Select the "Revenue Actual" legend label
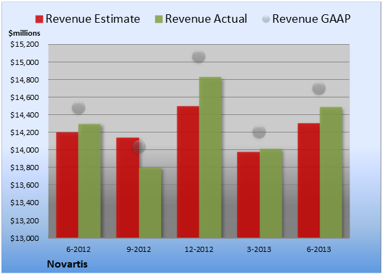 [x=206, y=19]
